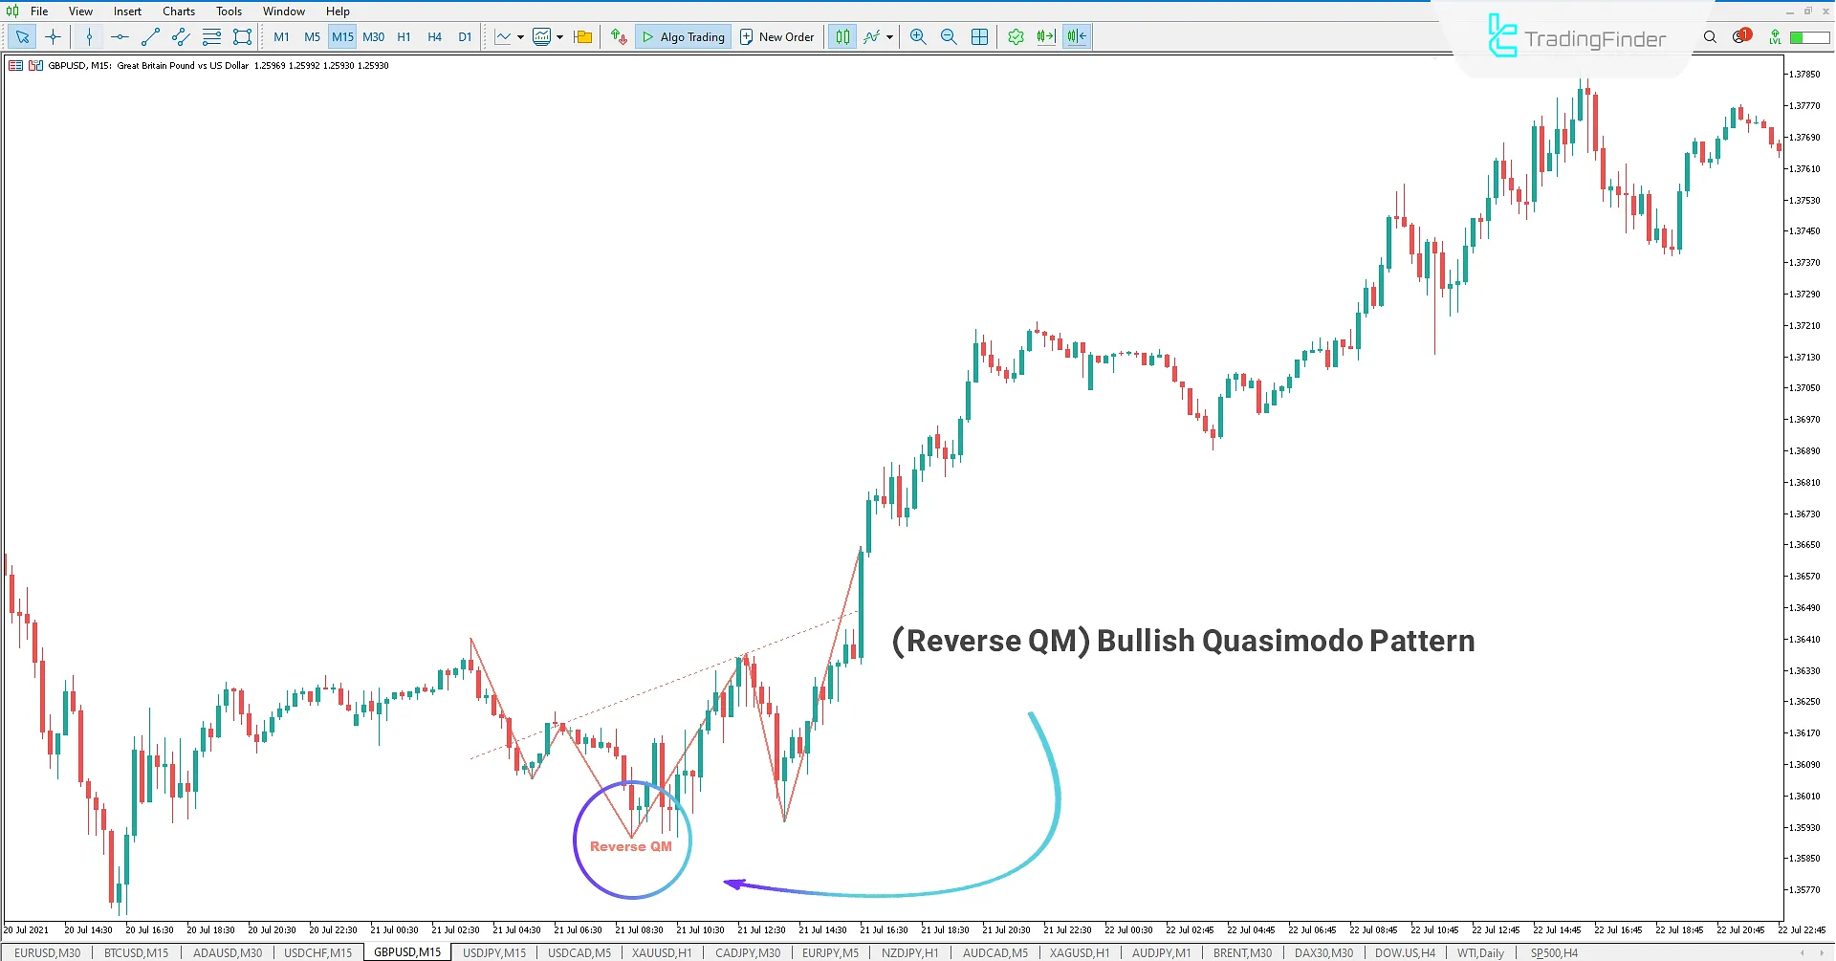Switch timeframe to H4
The height and width of the screenshot is (961, 1836).
pyautogui.click(x=434, y=37)
